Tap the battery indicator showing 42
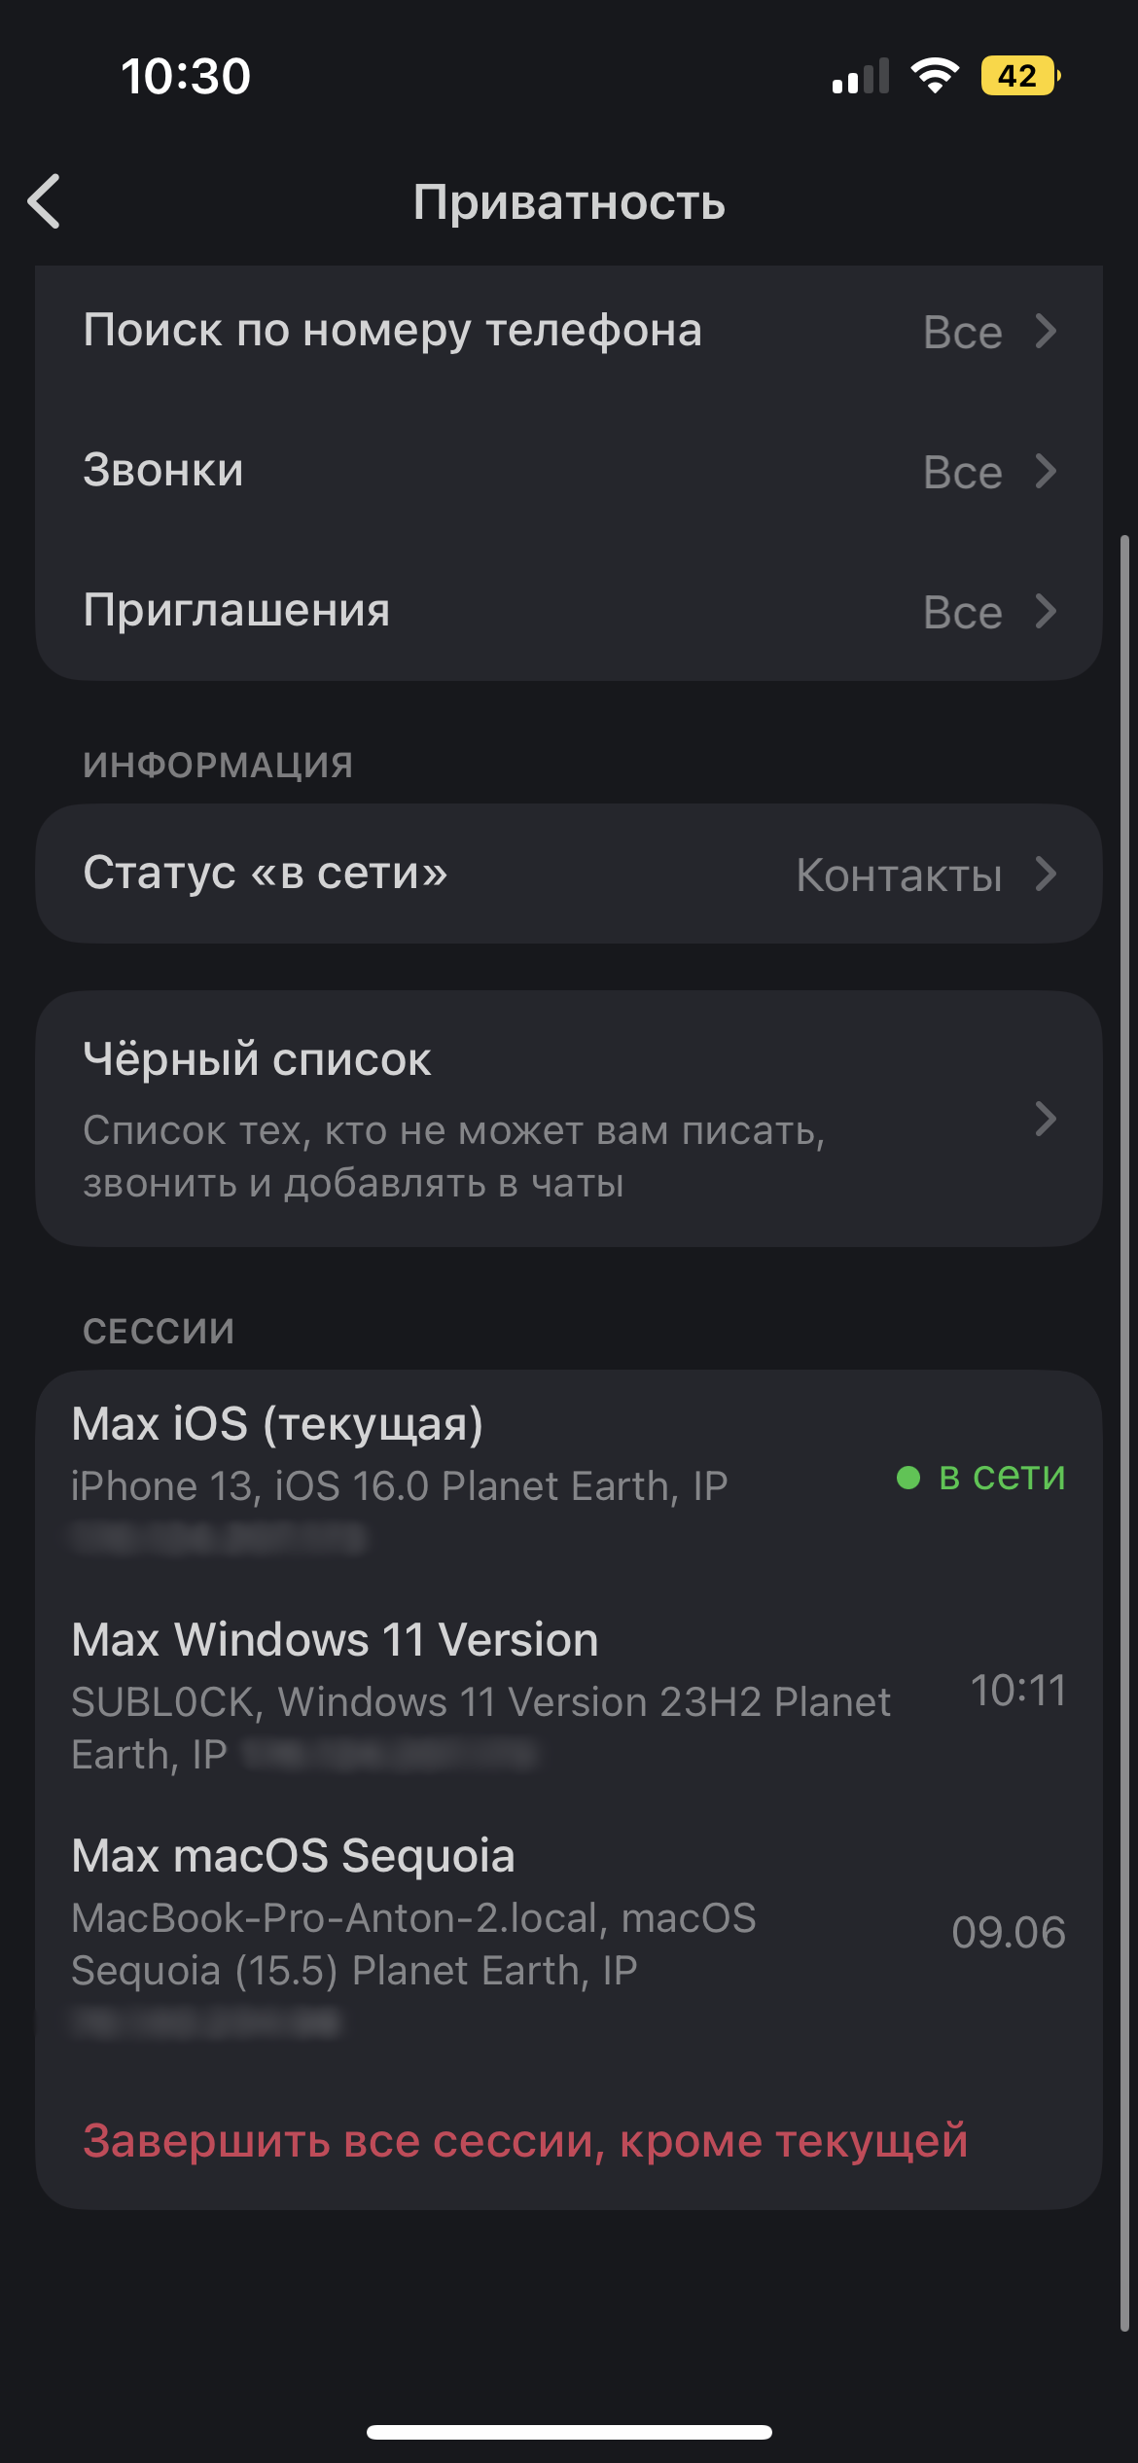 (x=1019, y=76)
